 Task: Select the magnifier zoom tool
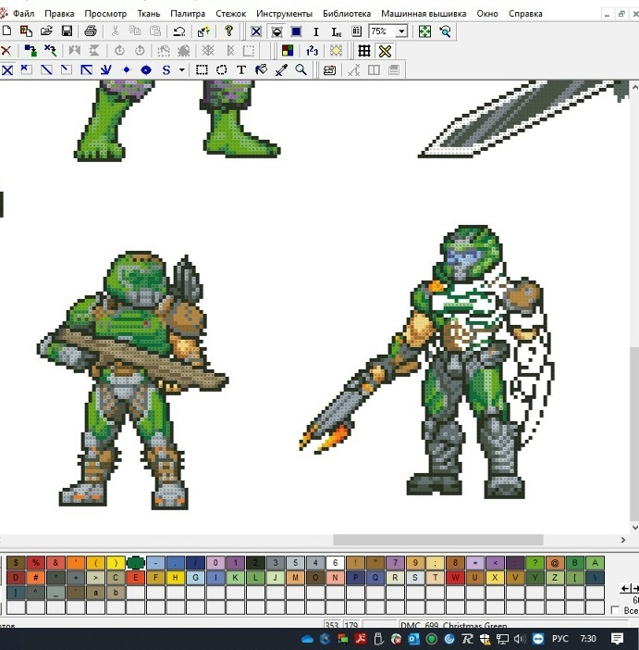coord(301,70)
